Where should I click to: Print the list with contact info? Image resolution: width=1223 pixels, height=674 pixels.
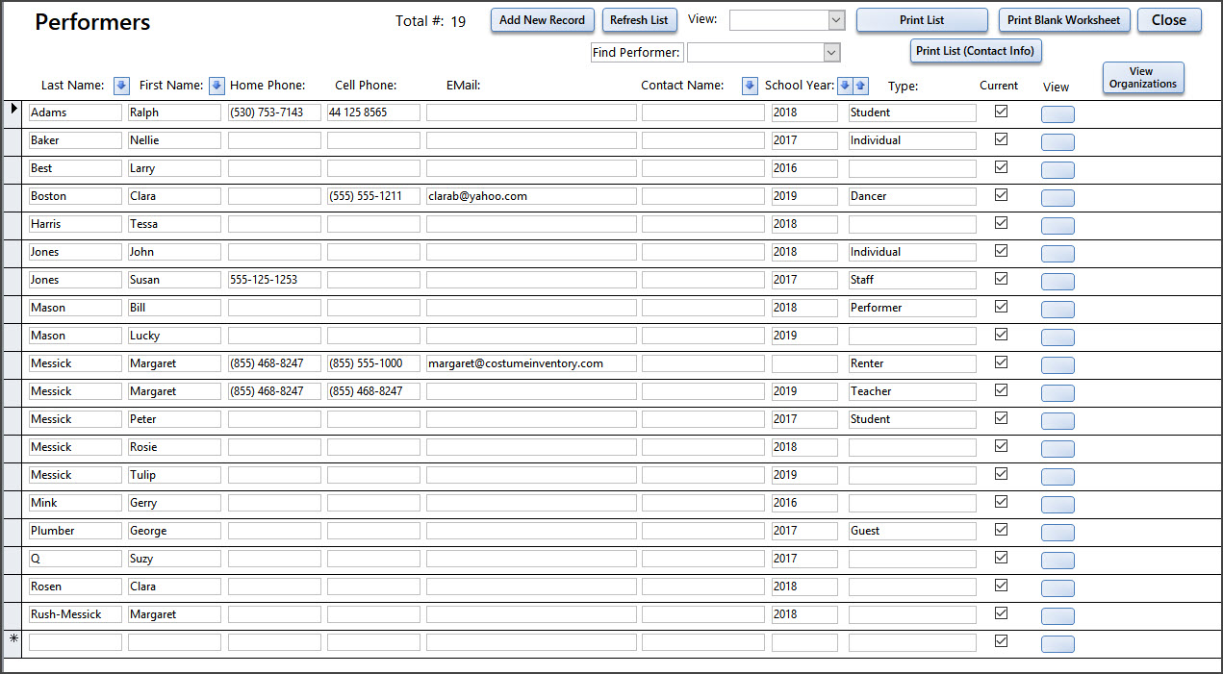pos(976,51)
